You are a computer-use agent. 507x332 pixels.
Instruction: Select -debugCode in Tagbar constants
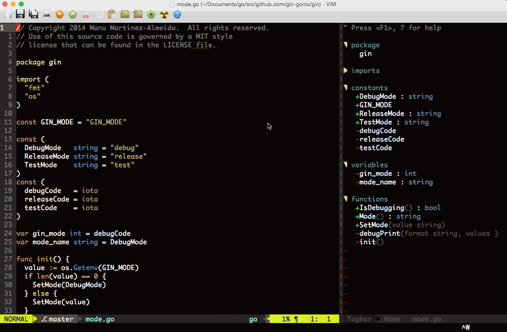pos(376,131)
